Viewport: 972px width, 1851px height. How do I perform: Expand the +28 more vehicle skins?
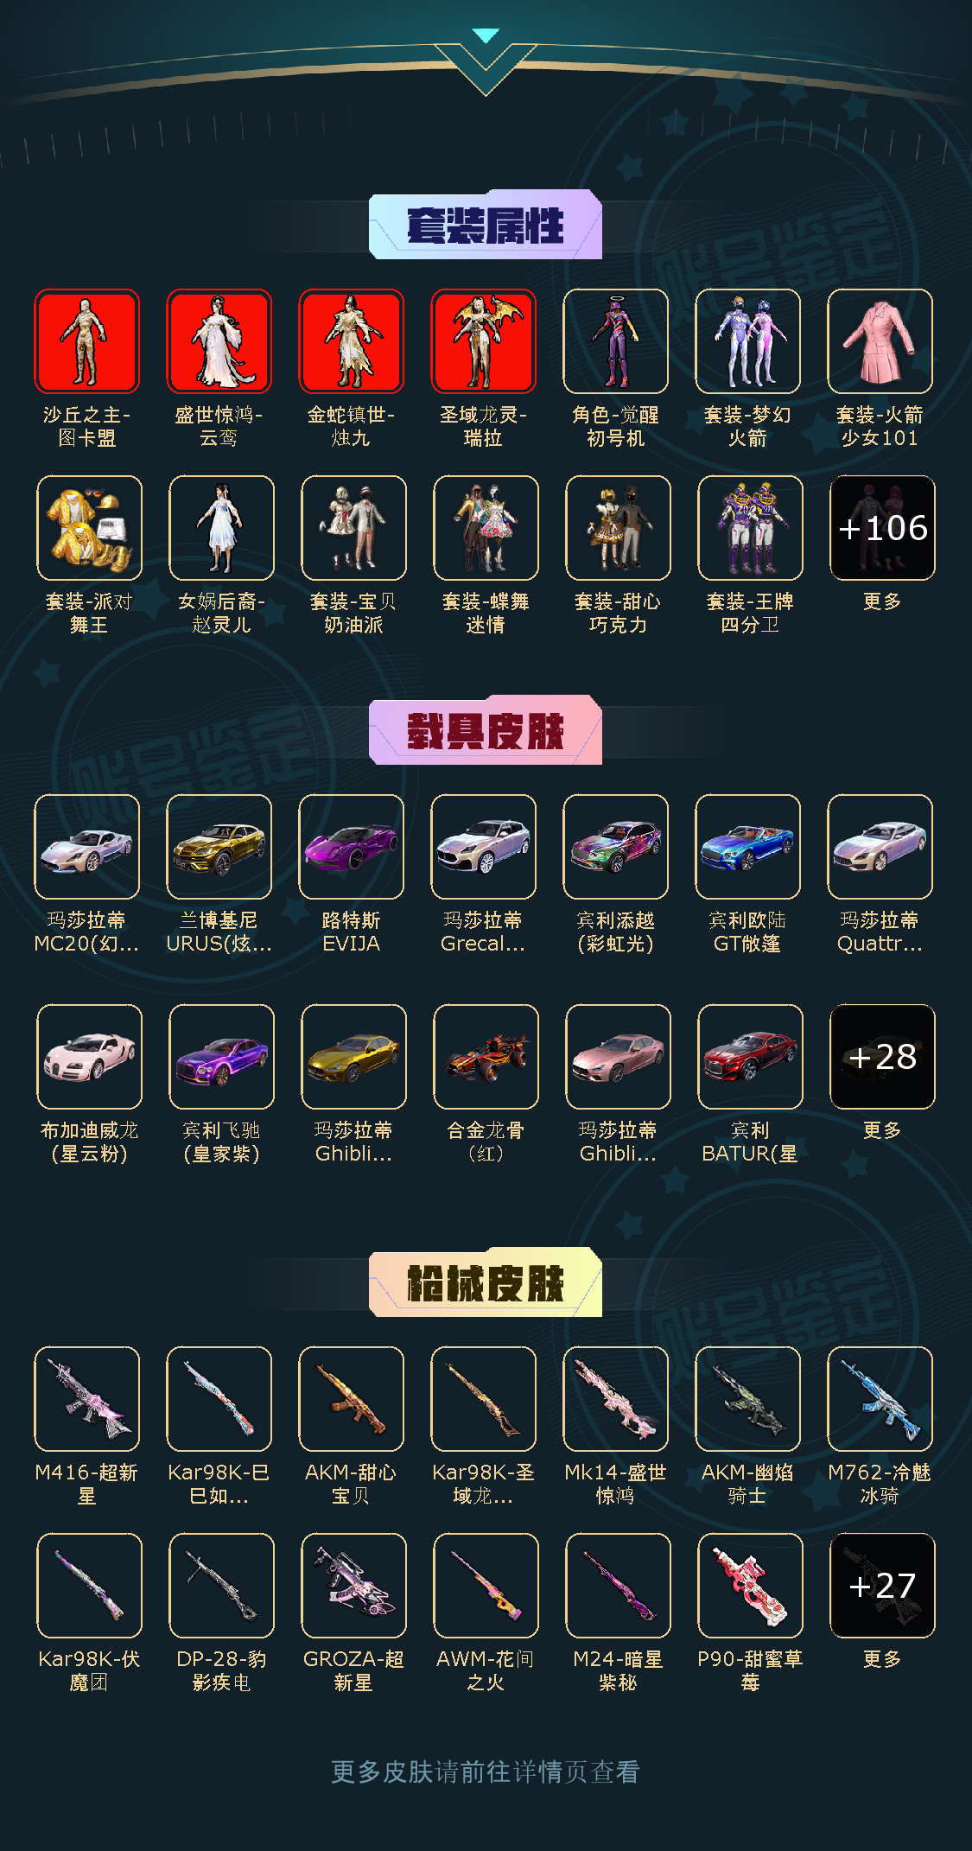tap(882, 1057)
